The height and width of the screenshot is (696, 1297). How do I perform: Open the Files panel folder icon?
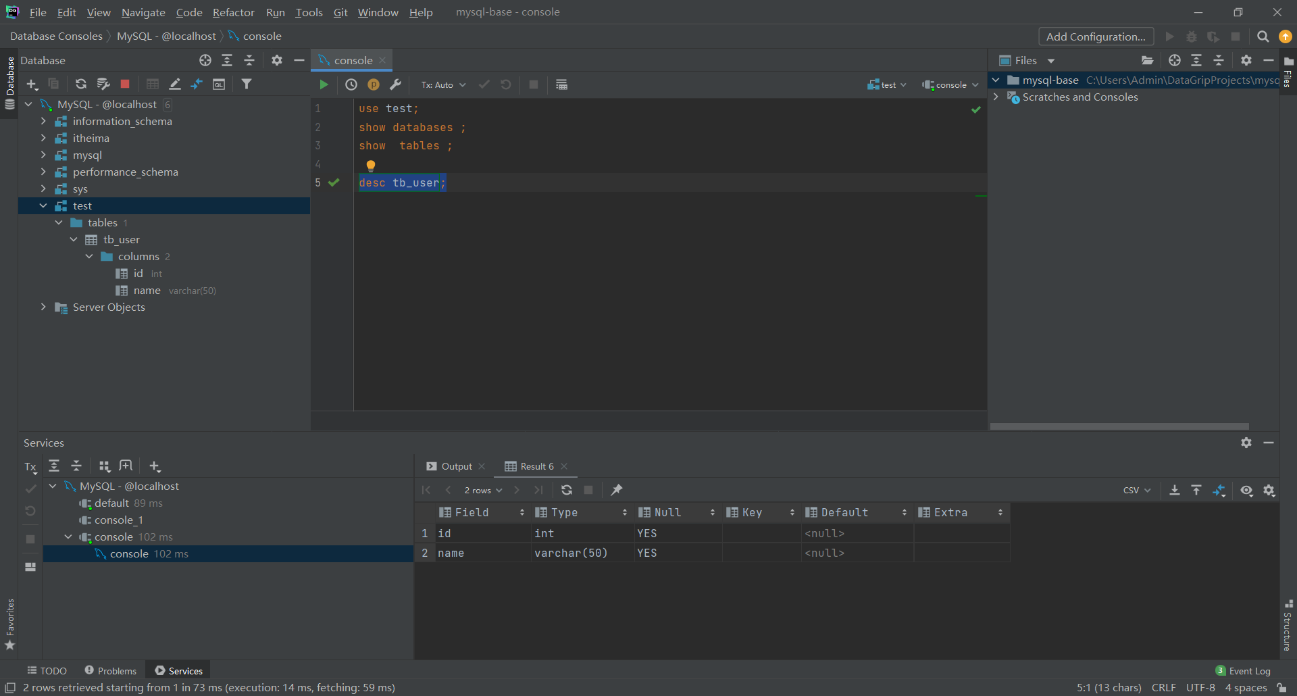(1147, 60)
